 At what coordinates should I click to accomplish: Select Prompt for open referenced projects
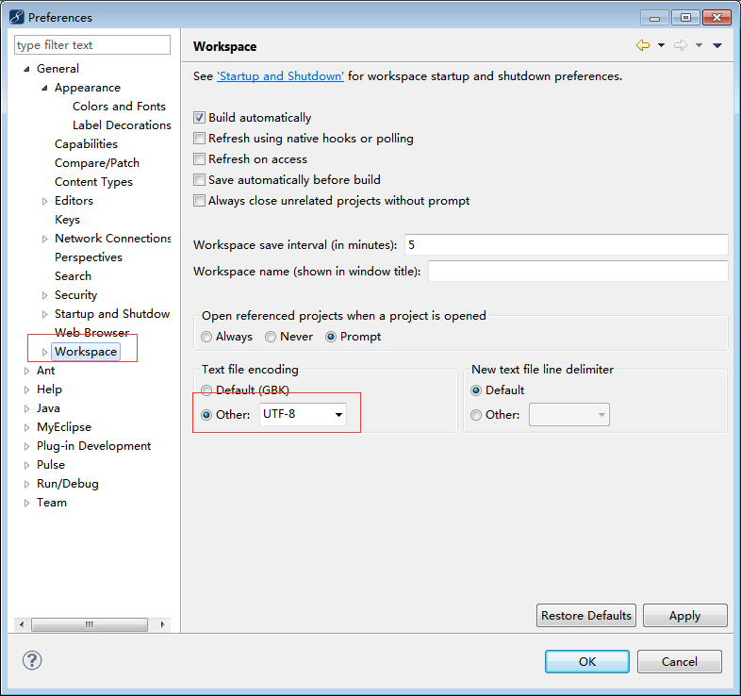click(x=331, y=337)
